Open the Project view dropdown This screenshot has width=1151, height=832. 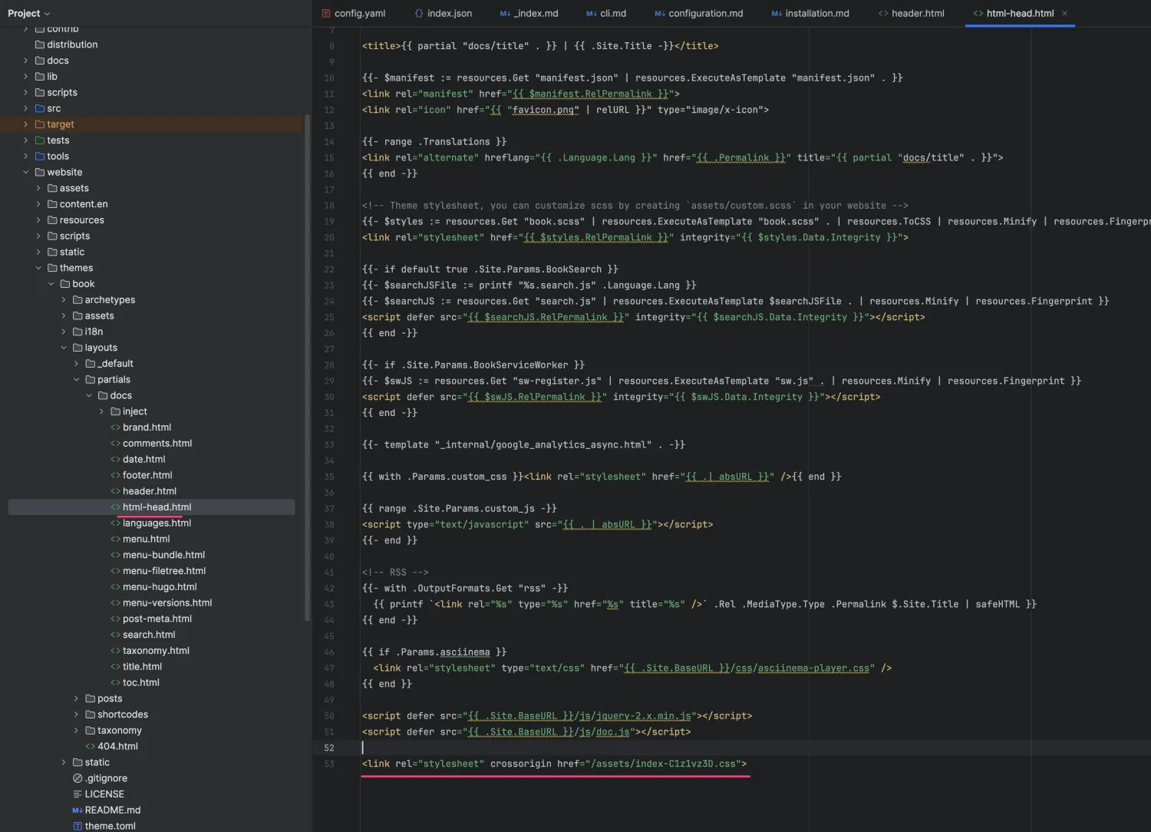(29, 13)
